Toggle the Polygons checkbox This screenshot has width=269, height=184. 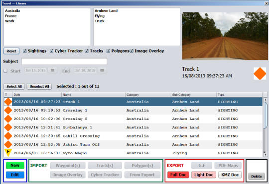(x=108, y=51)
